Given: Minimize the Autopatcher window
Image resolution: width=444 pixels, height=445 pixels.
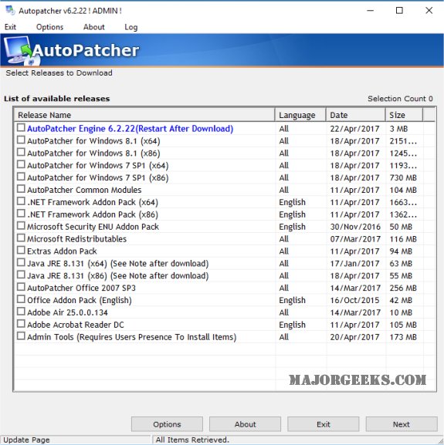Looking at the screenshot, I should (x=370, y=11).
